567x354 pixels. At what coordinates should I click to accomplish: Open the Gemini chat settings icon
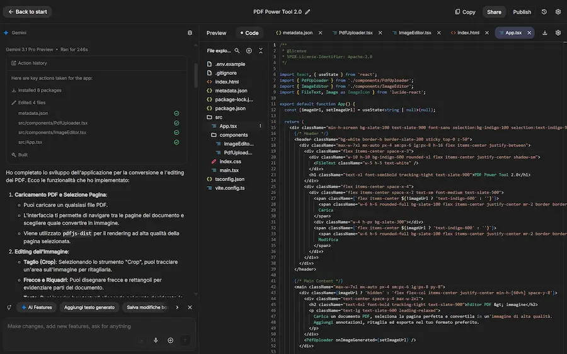190,33
